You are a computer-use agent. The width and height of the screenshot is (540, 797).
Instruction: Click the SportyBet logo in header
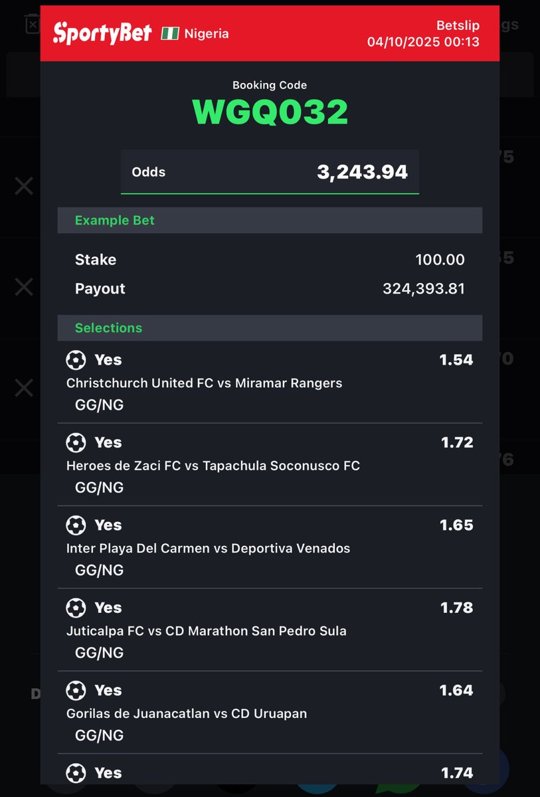pyautogui.click(x=102, y=33)
